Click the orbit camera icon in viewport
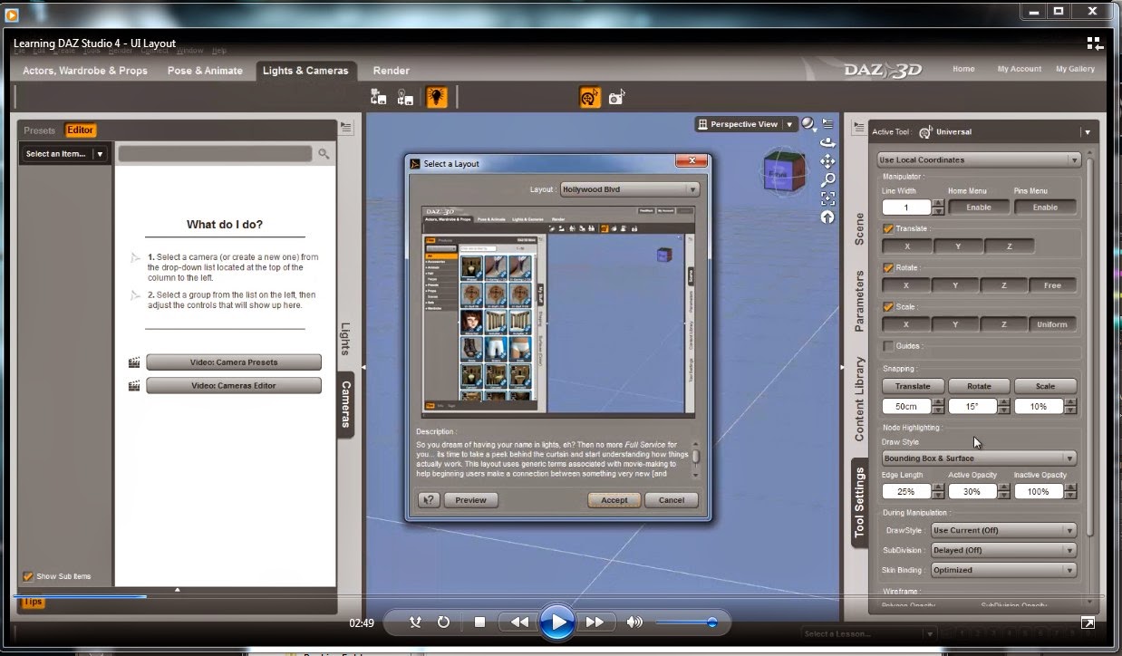 tap(827, 143)
